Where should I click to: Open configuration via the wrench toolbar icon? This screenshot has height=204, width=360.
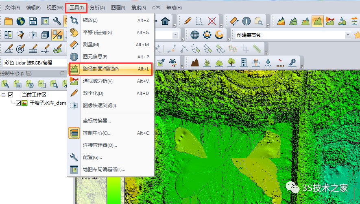[x=57, y=21]
